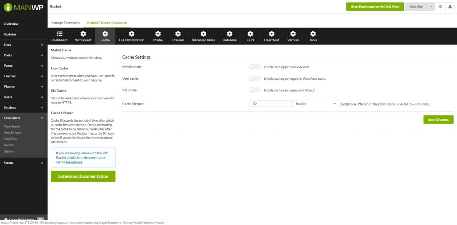Select the CDN gear icon
The height and width of the screenshot is (225, 457).
(250, 34)
